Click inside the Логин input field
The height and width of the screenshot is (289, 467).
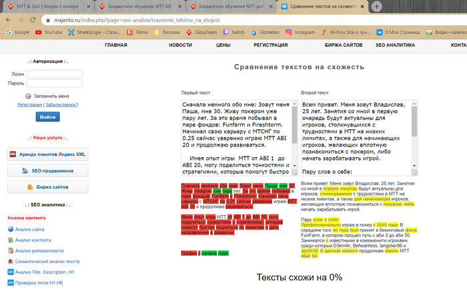point(55,74)
